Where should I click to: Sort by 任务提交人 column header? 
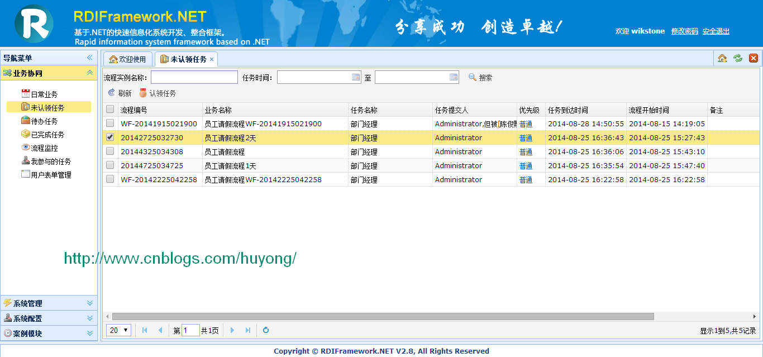475,110
